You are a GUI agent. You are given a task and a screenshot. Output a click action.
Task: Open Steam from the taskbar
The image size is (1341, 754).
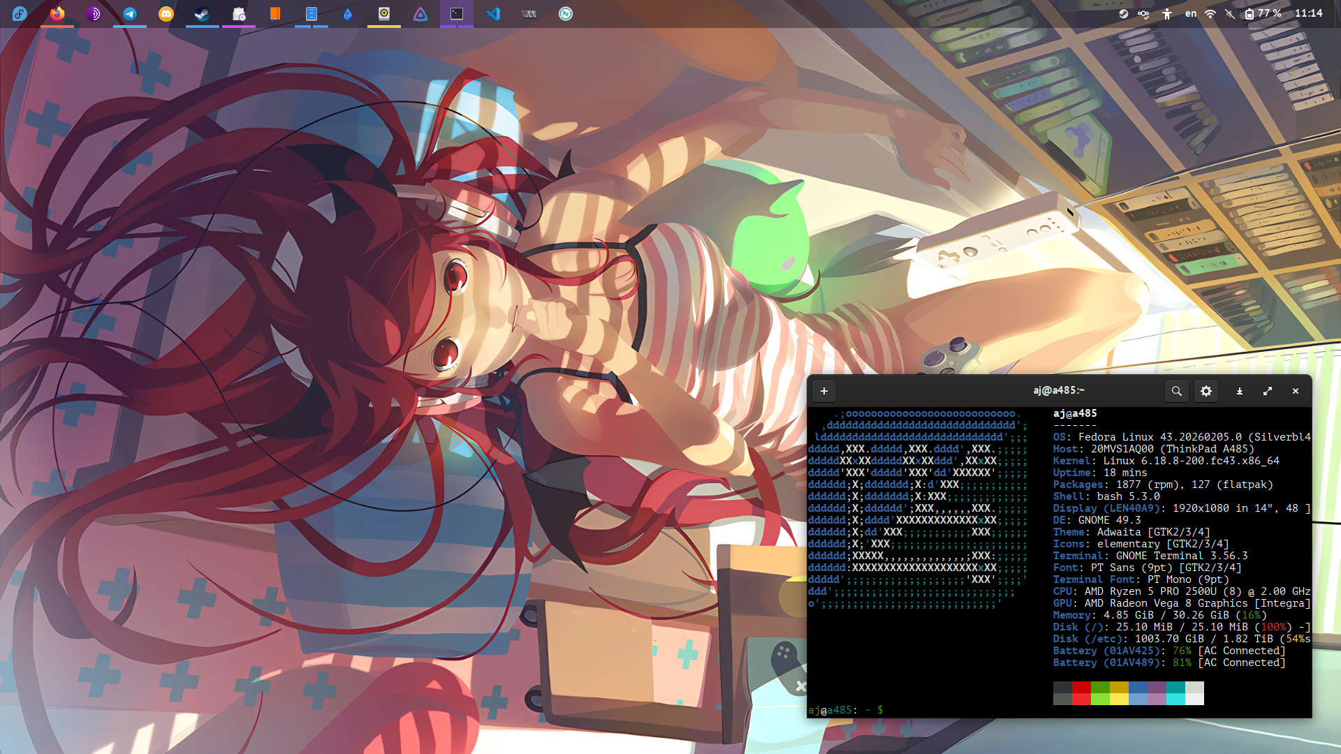[x=203, y=13]
